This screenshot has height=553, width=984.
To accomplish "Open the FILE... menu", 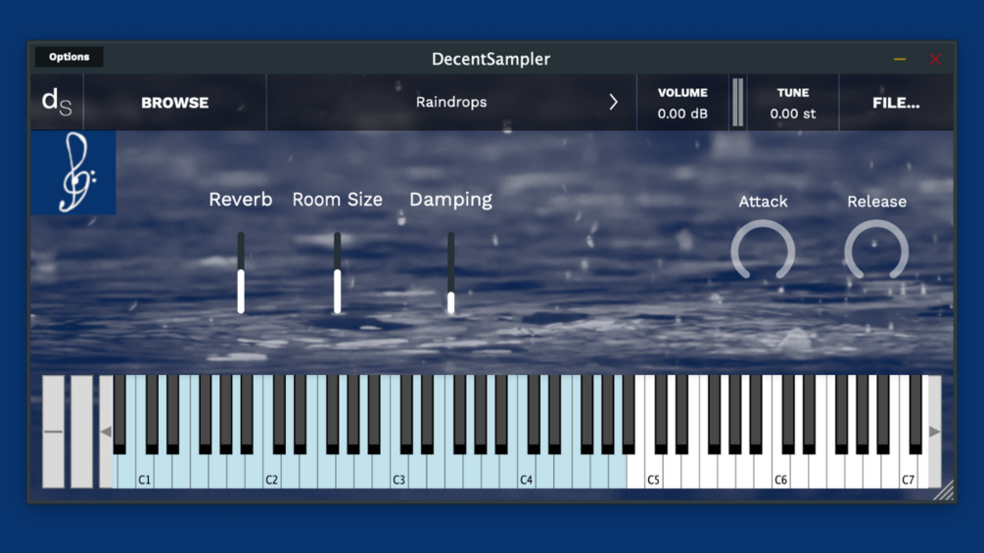I will [x=896, y=103].
